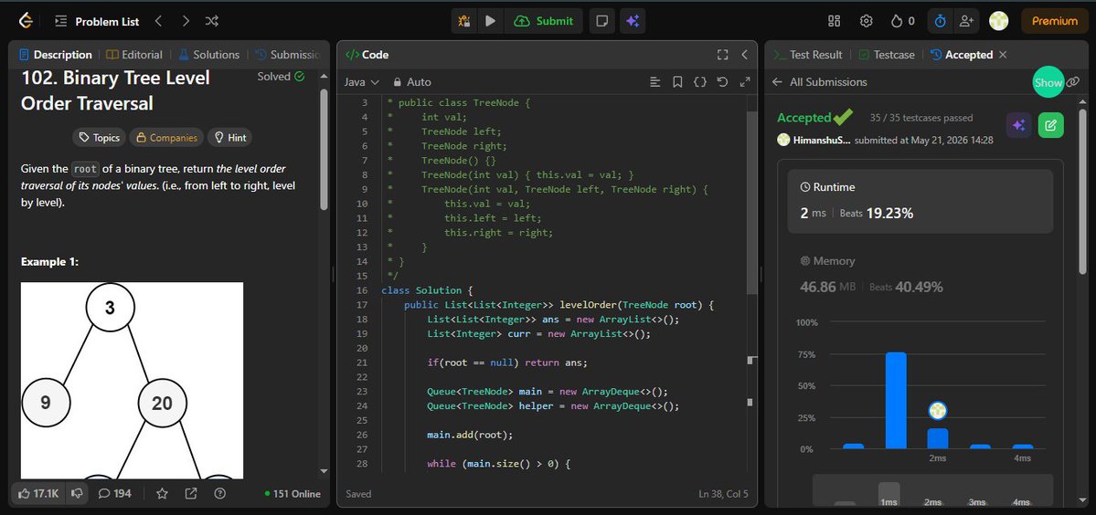The image size is (1096, 515).
Task: Click the curly braces icon in editor
Action: pyautogui.click(x=699, y=81)
